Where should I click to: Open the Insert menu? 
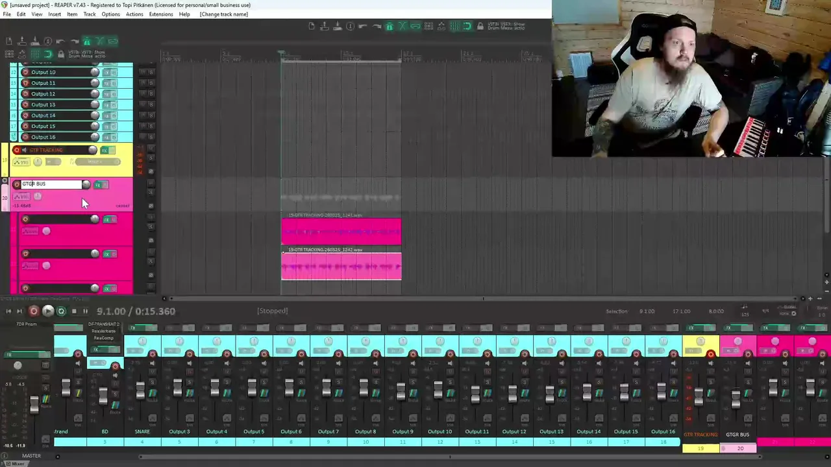coord(55,14)
